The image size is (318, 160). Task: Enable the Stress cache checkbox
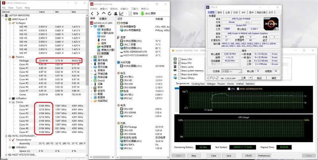179,67
